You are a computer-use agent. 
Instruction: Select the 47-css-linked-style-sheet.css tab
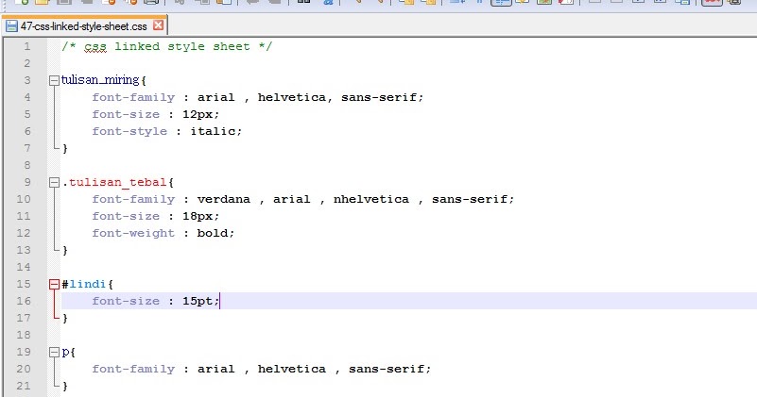(83, 26)
